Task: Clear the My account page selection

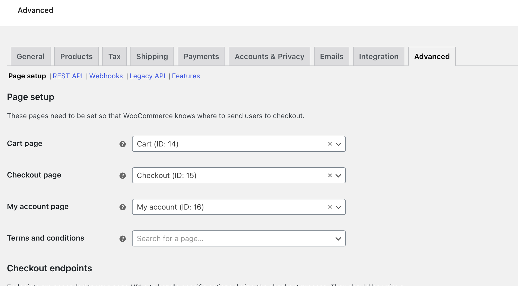Action: (330, 207)
